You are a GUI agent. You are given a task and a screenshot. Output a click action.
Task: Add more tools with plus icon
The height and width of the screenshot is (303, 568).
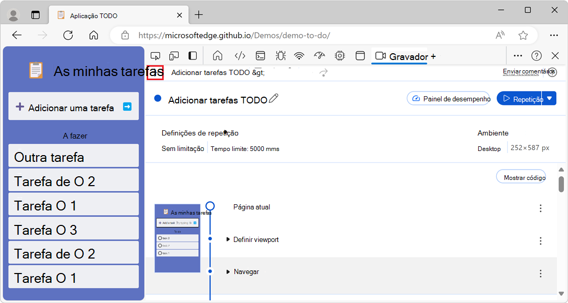433,56
